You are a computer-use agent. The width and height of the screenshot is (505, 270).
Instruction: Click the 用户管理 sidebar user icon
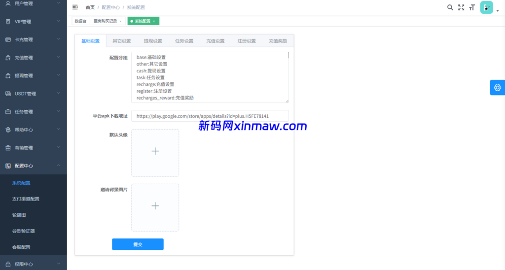pyautogui.click(x=8, y=3)
